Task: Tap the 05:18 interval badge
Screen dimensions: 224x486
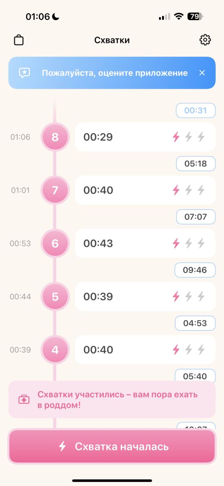Action: pyautogui.click(x=196, y=164)
